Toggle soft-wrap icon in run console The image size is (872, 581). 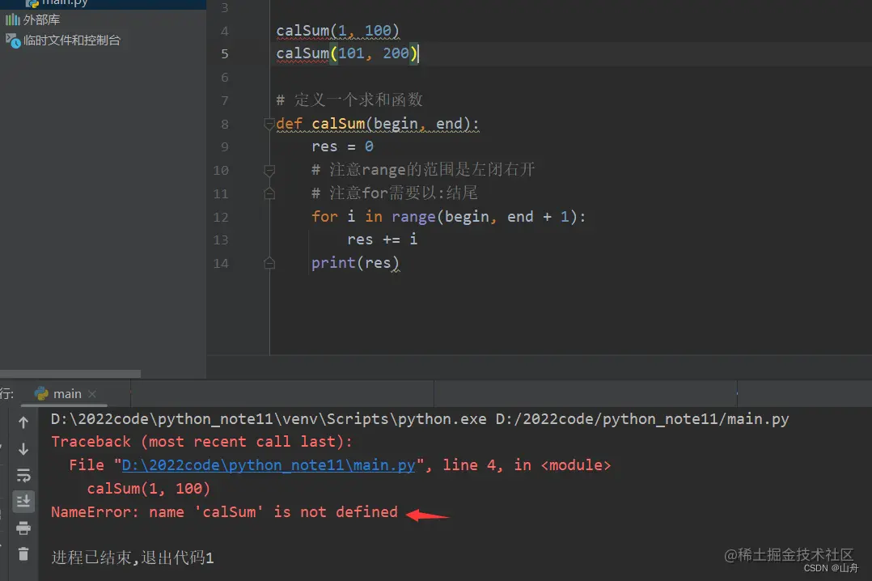click(23, 475)
